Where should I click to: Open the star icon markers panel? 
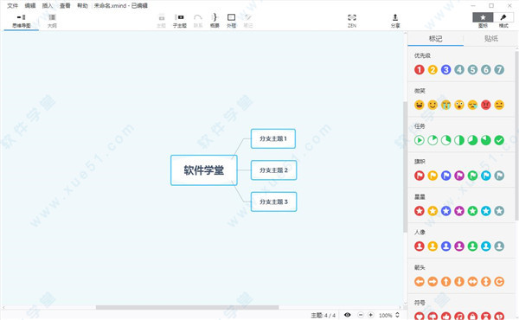483,17
